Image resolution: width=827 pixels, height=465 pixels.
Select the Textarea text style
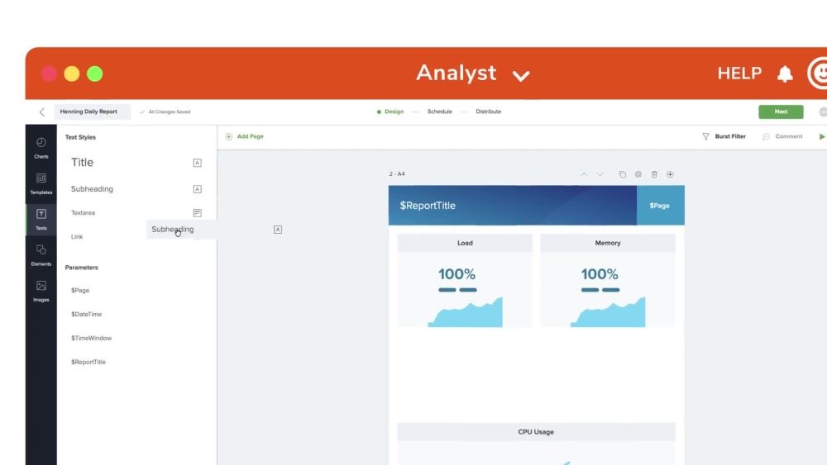(x=83, y=213)
